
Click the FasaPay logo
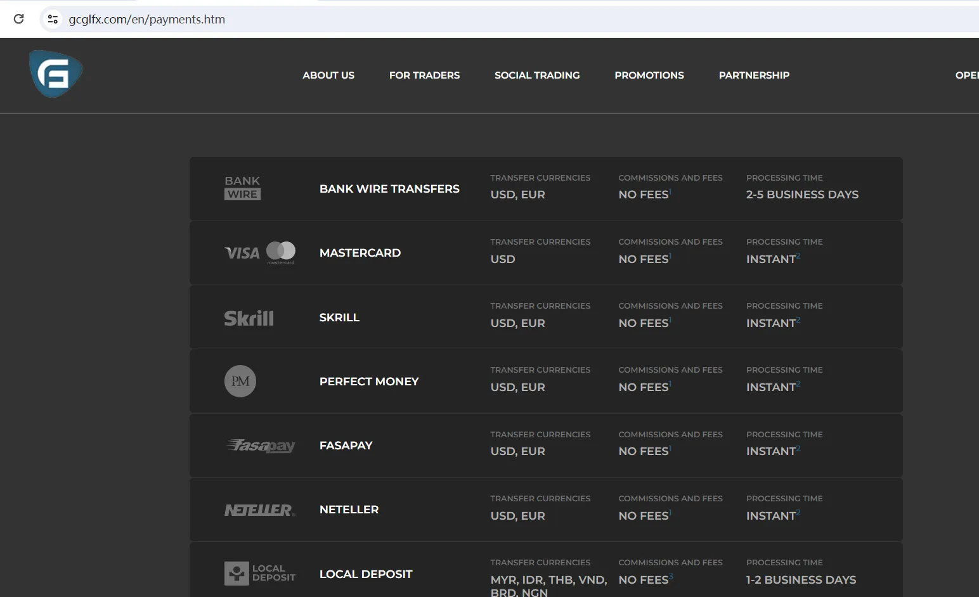[261, 446]
